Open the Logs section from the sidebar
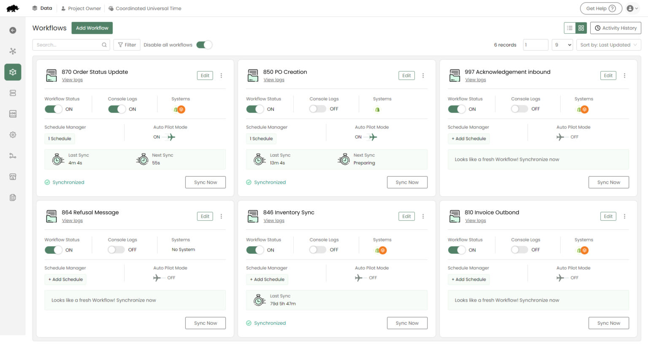Viewport: 648px width, 348px height. coord(13,114)
